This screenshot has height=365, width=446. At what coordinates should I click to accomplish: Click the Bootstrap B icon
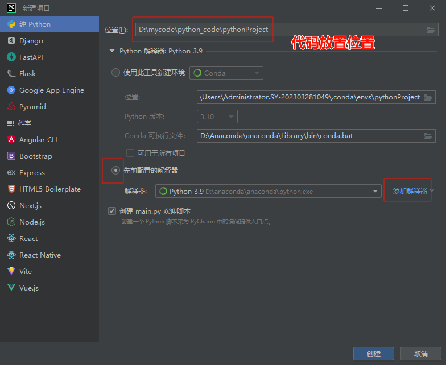click(11, 156)
